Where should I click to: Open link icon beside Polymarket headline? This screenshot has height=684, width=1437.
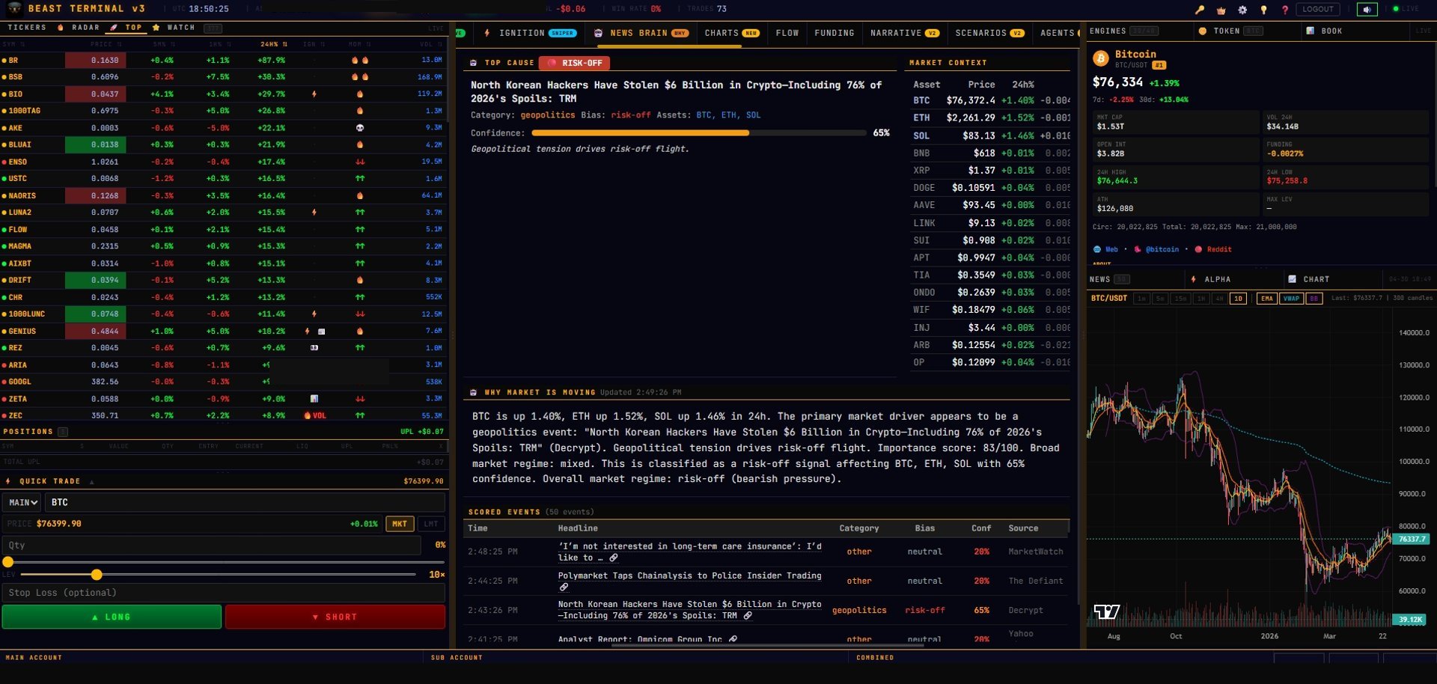coord(564,587)
